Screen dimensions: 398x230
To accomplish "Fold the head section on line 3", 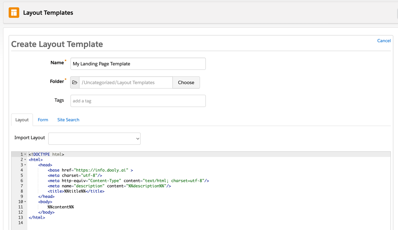I will coord(25,165).
